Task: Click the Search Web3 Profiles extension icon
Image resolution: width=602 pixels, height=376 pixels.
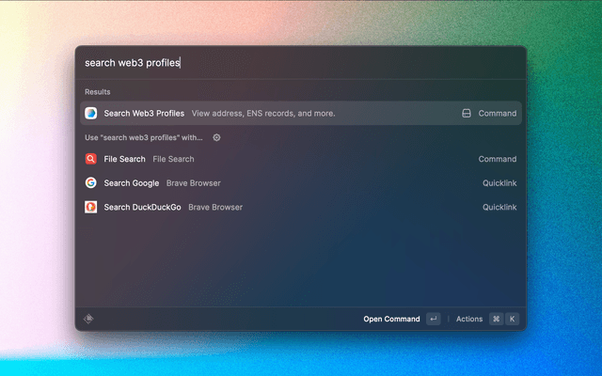Action: coord(91,114)
